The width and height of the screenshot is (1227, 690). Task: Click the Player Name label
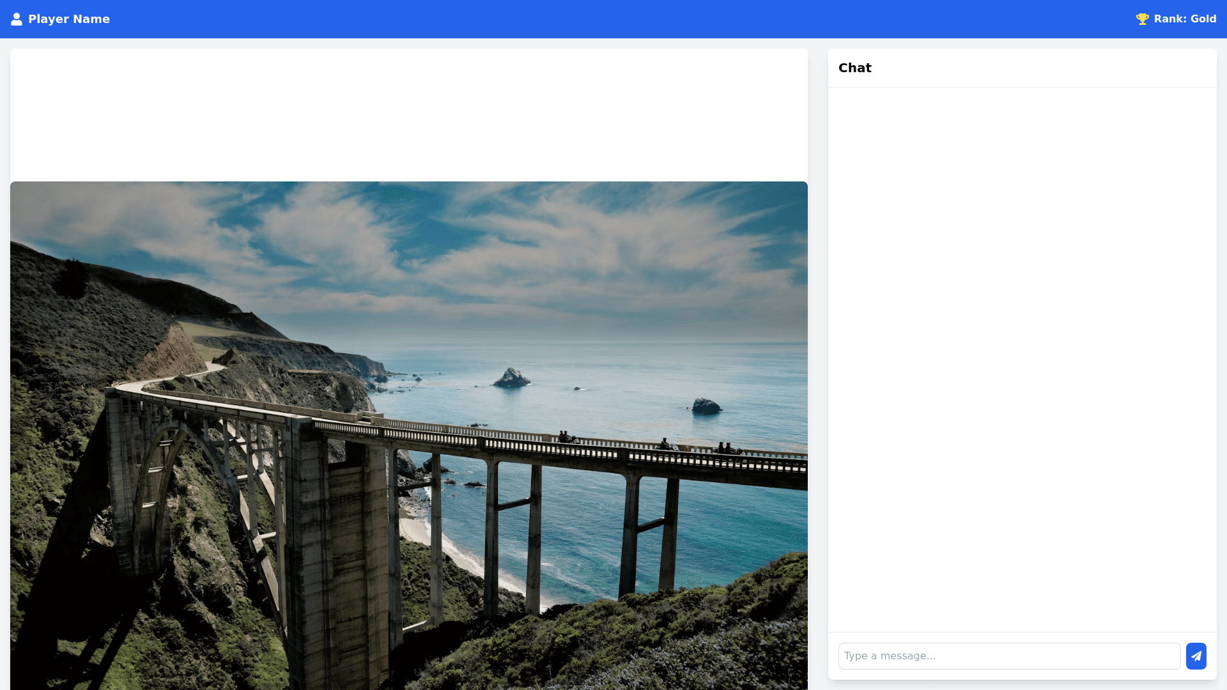click(68, 19)
